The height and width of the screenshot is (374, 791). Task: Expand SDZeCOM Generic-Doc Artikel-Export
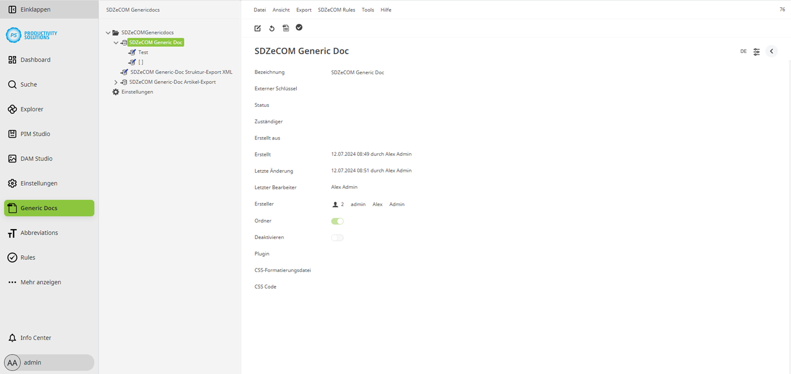(x=116, y=82)
